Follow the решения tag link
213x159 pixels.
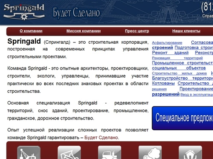tap(159, 89)
